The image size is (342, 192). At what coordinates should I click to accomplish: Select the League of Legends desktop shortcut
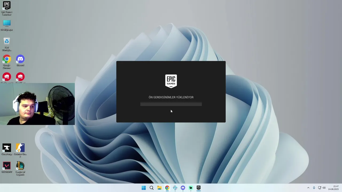click(20, 169)
